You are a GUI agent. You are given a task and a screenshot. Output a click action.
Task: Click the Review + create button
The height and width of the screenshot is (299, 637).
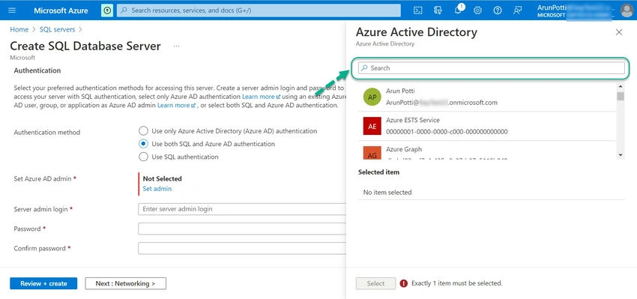click(x=43, y=283)
